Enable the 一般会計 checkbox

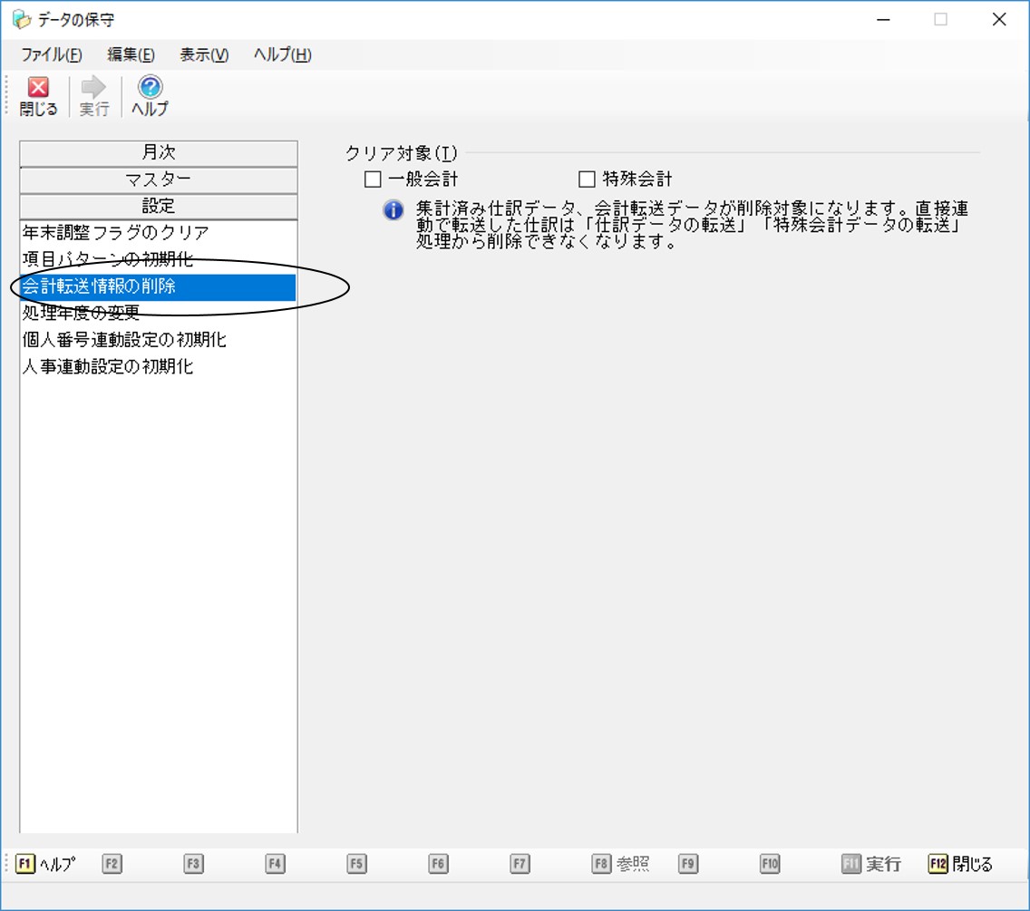[x=373, y=179]
